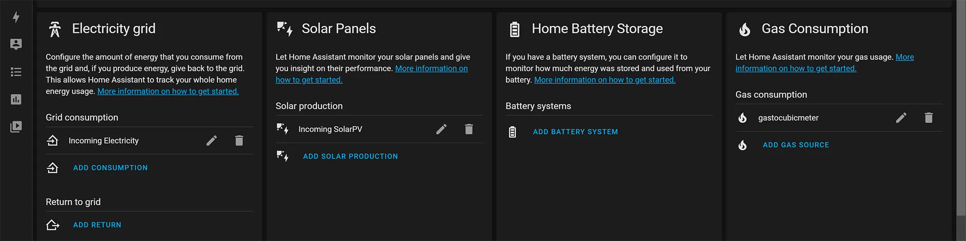
Task: Add a new gas source
Action: (x=796, y=145)
